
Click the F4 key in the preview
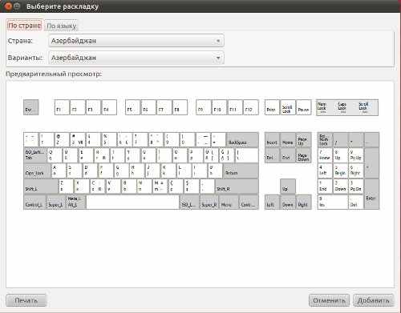click(109, 107)
